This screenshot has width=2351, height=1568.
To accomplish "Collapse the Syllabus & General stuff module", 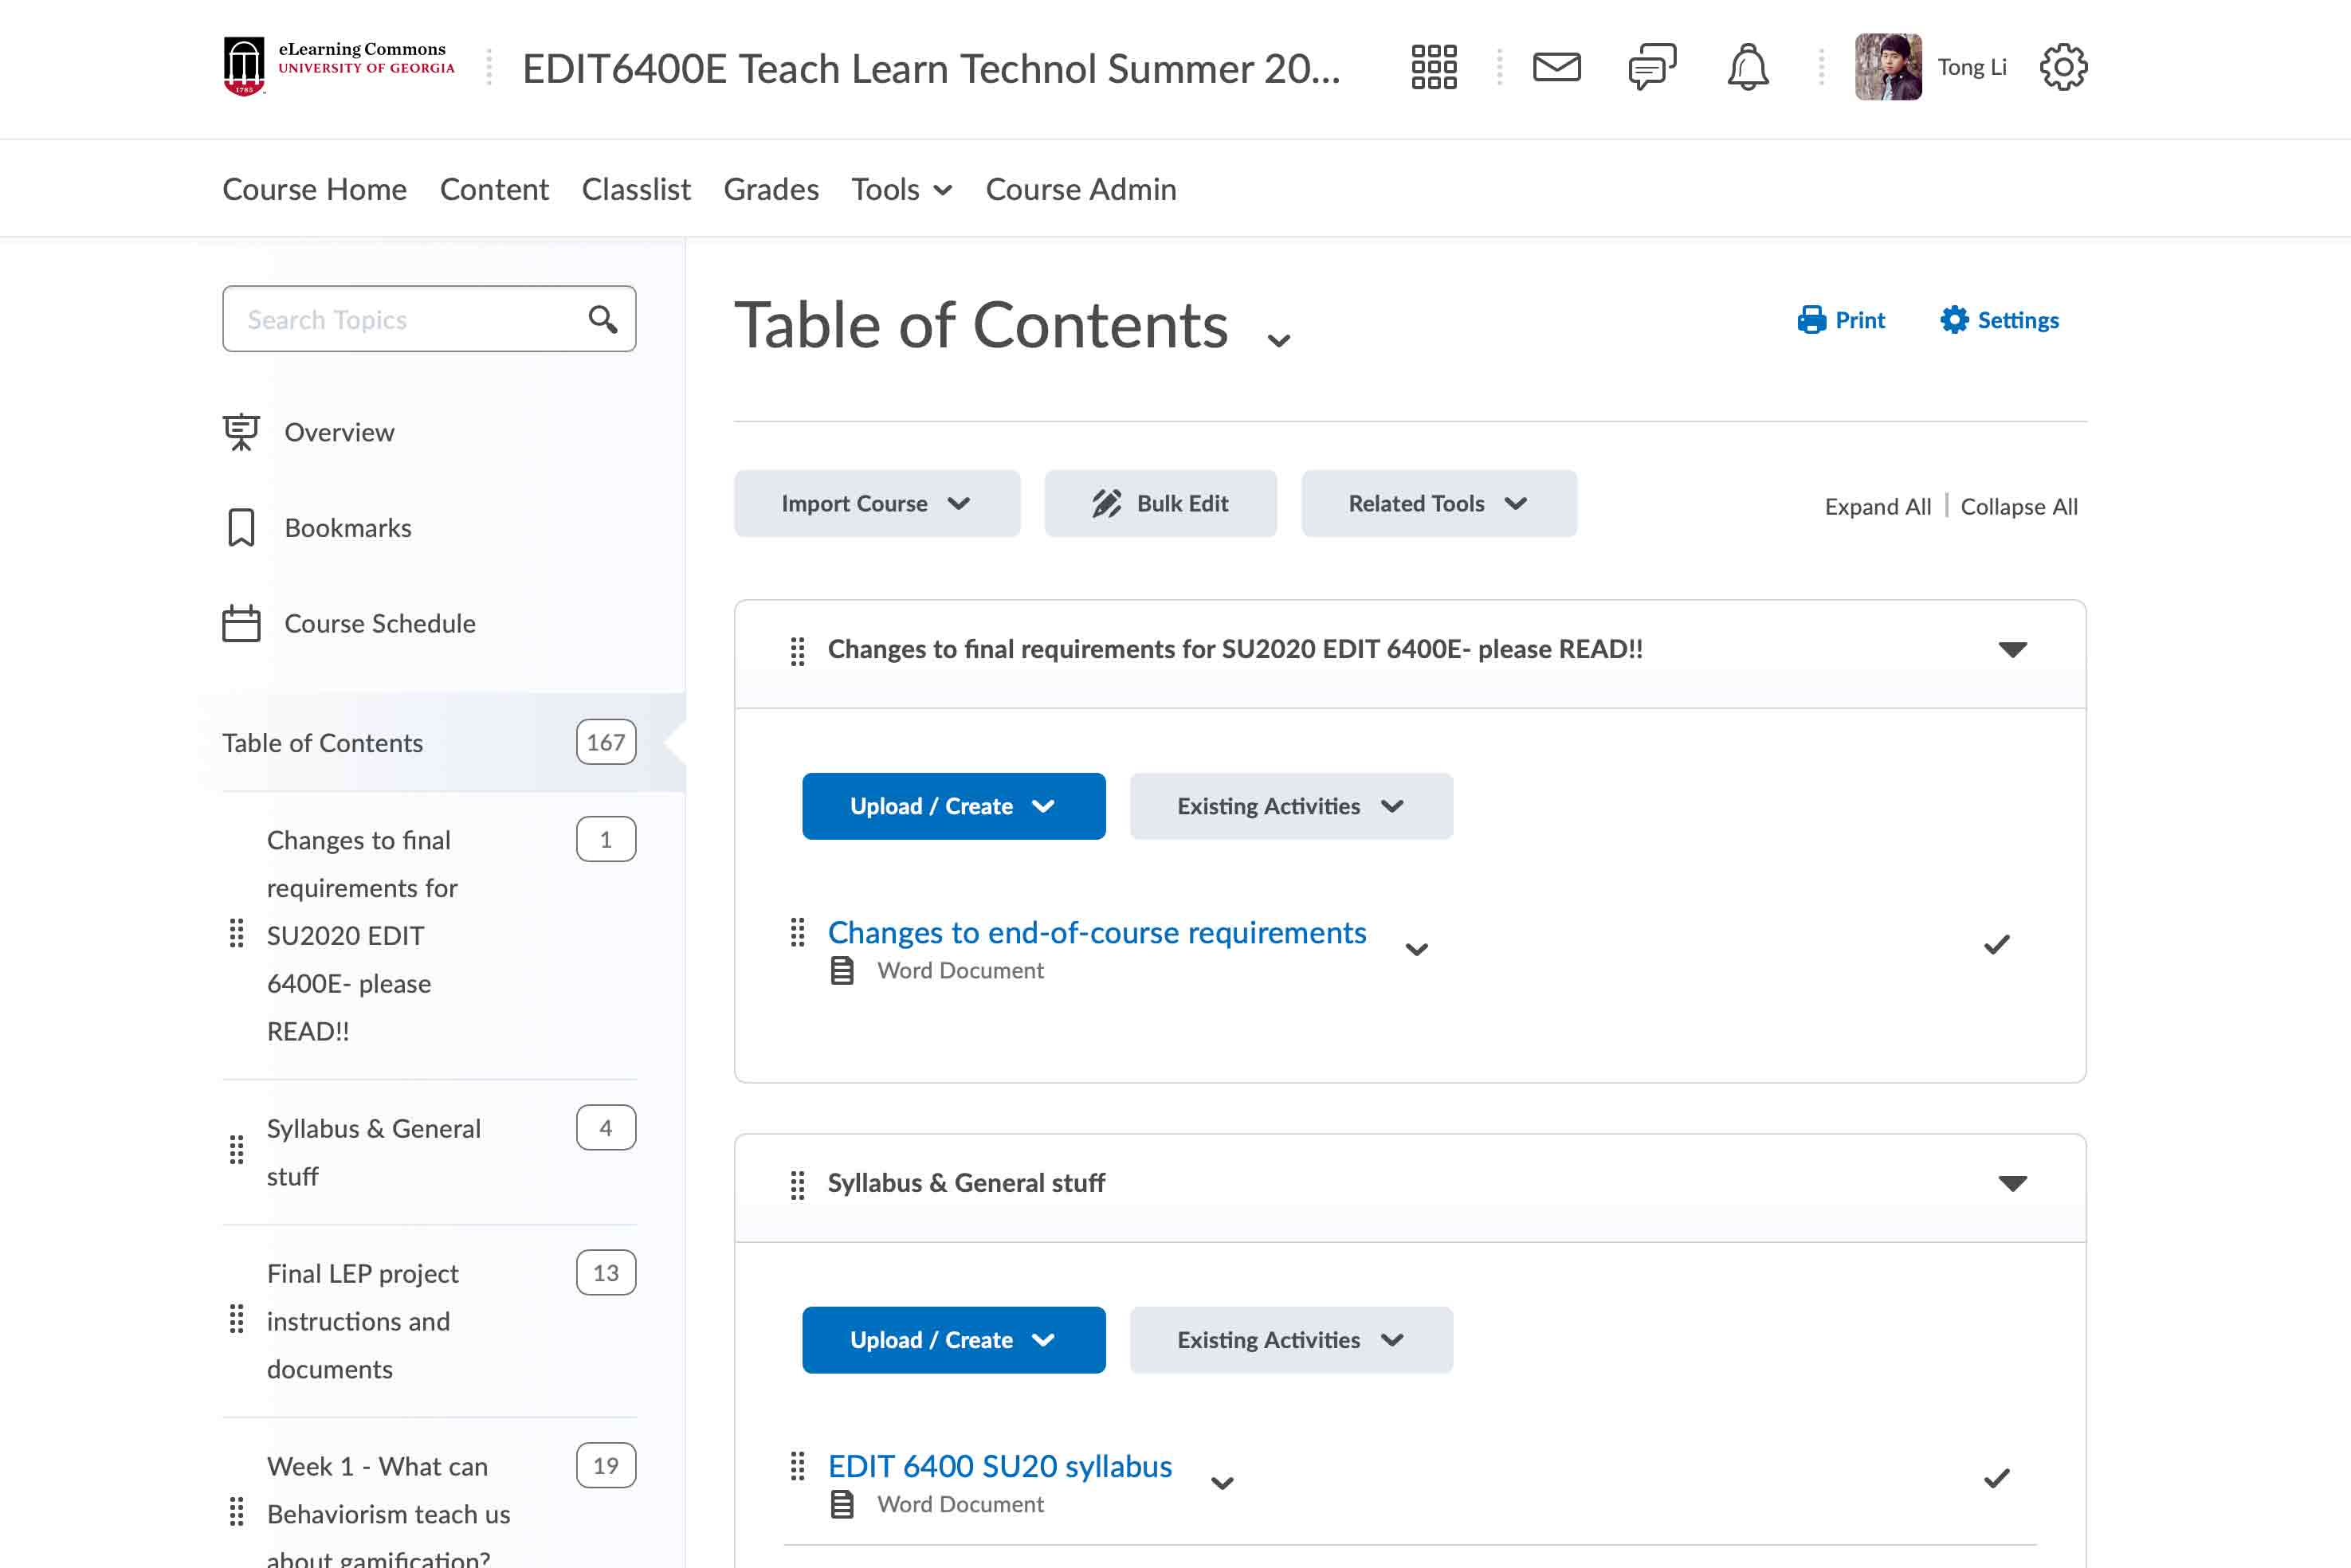I will point(2012,1183).
